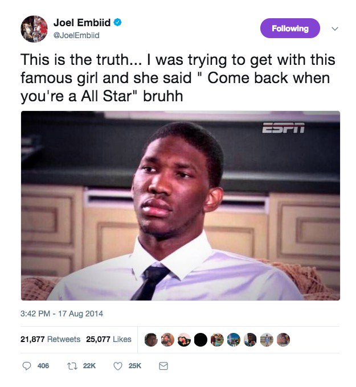Open the 21,877 Retweets list
Viewport: 356px width, 387px height.
(50, 339)
